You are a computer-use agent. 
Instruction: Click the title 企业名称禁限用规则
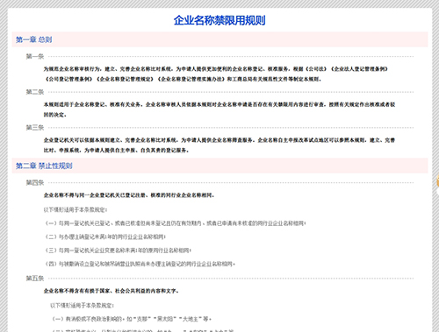pos(219,20)
